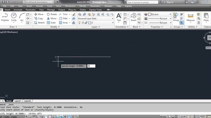Click the Array tool
211x118 pixels.
(x=63, y=23)
